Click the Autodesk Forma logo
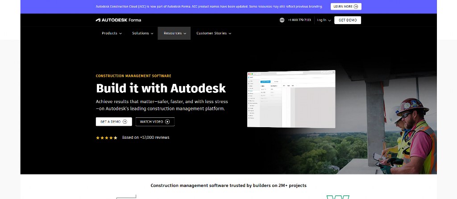The height and width of the screenshot is (199, 457). (118, 20)
